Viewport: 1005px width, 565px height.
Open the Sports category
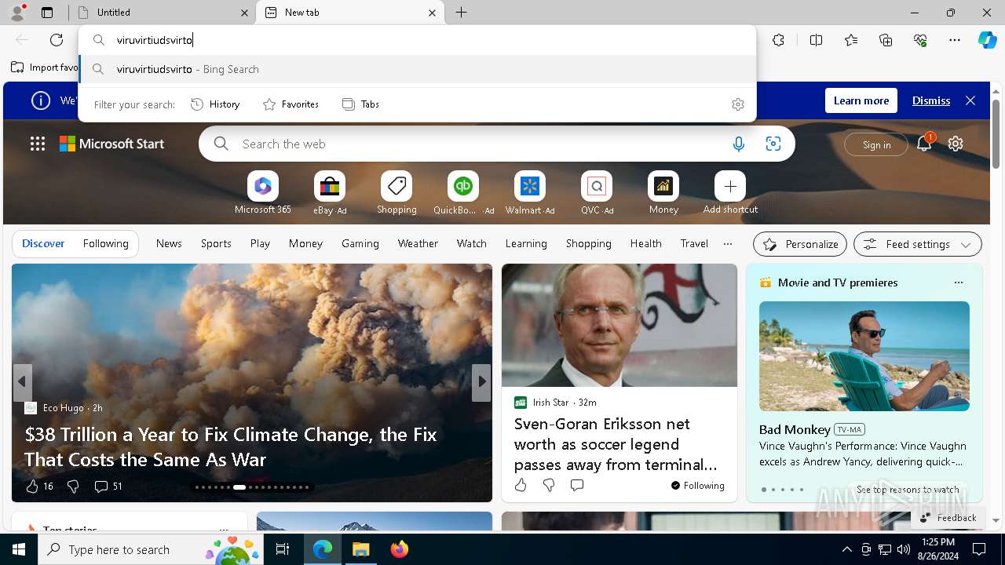[216, 243]
